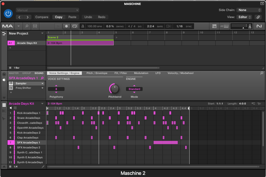The image size is (266, 177).
Task: Click the metronome icon
Action: (x=82, y=26)
